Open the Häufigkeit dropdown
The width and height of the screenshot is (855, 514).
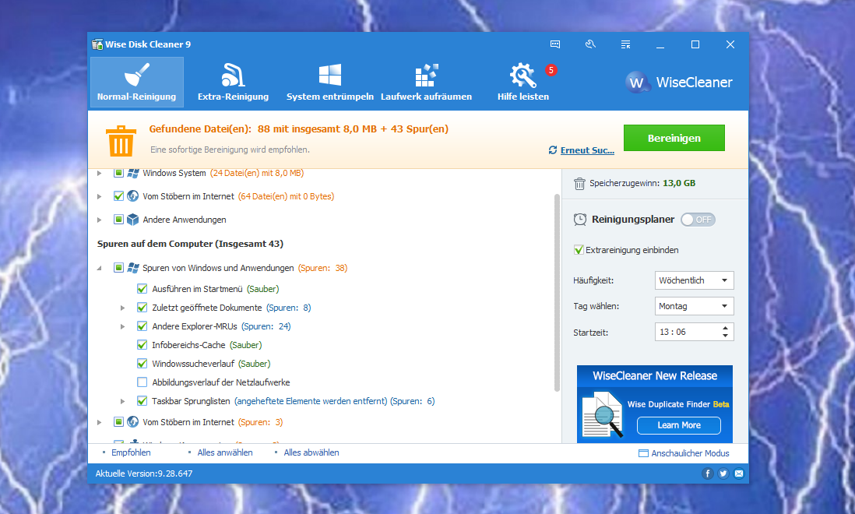point(694,280)
